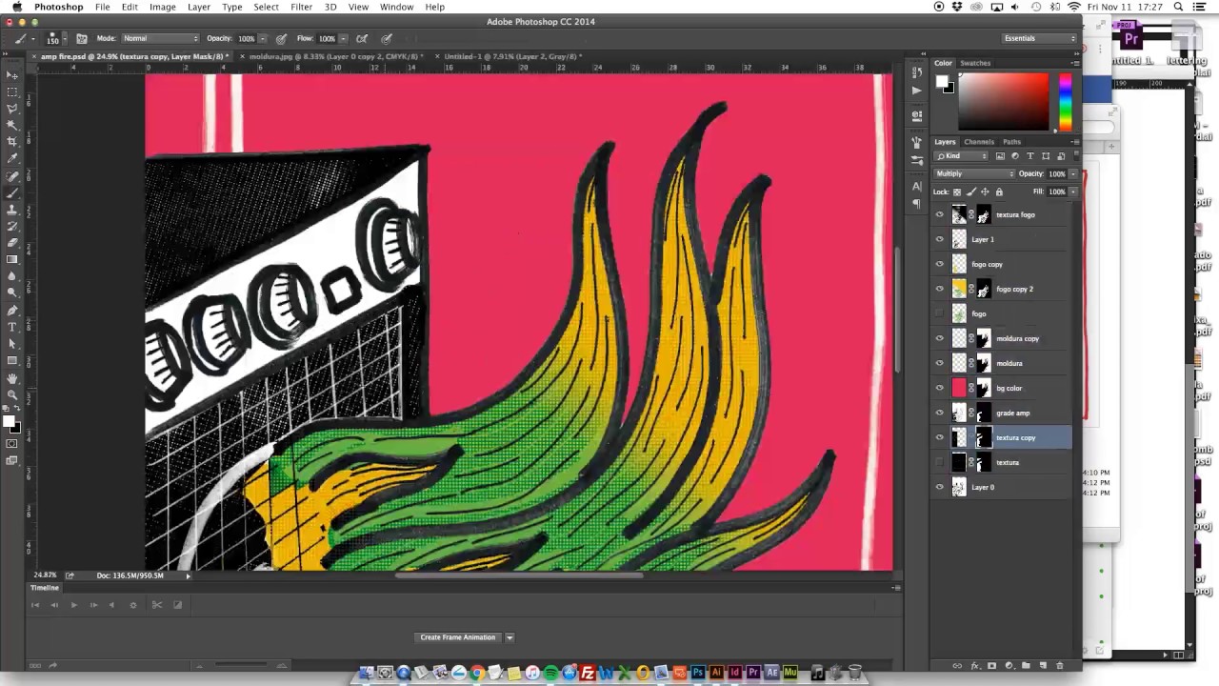This screenshot has width=1219, height=686.
Task: Hide the bg color layer
Action: pyautogui.click(x=940, y=388)
